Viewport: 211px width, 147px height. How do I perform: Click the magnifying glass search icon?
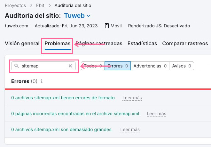[x=17, y=66]
